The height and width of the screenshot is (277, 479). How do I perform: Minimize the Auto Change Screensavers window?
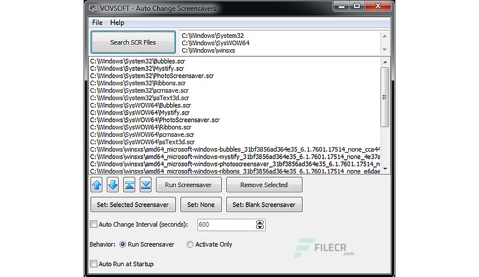(x=341, y=6)
